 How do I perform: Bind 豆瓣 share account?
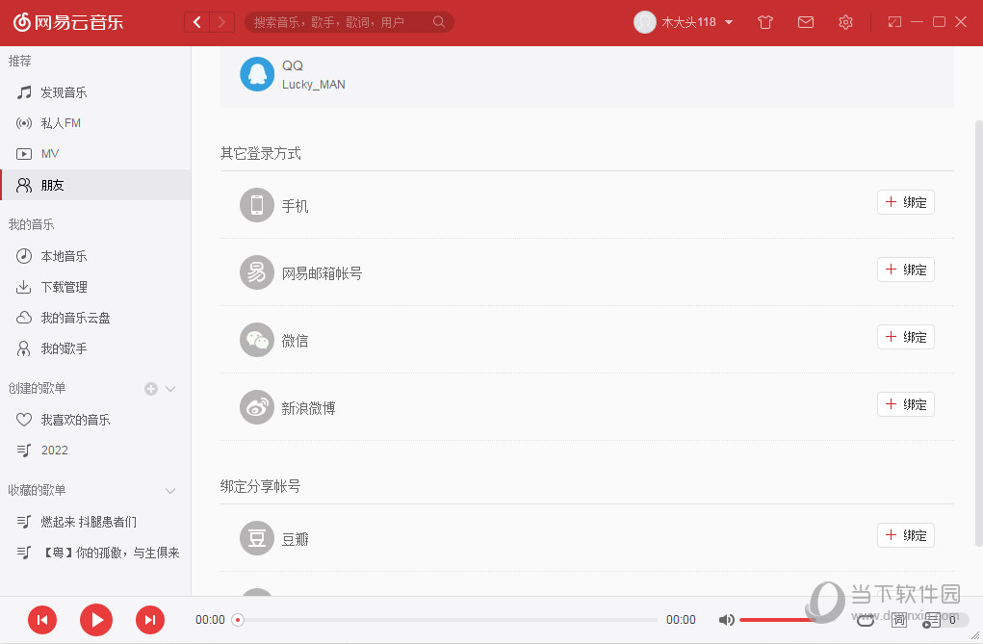(905, 535)
